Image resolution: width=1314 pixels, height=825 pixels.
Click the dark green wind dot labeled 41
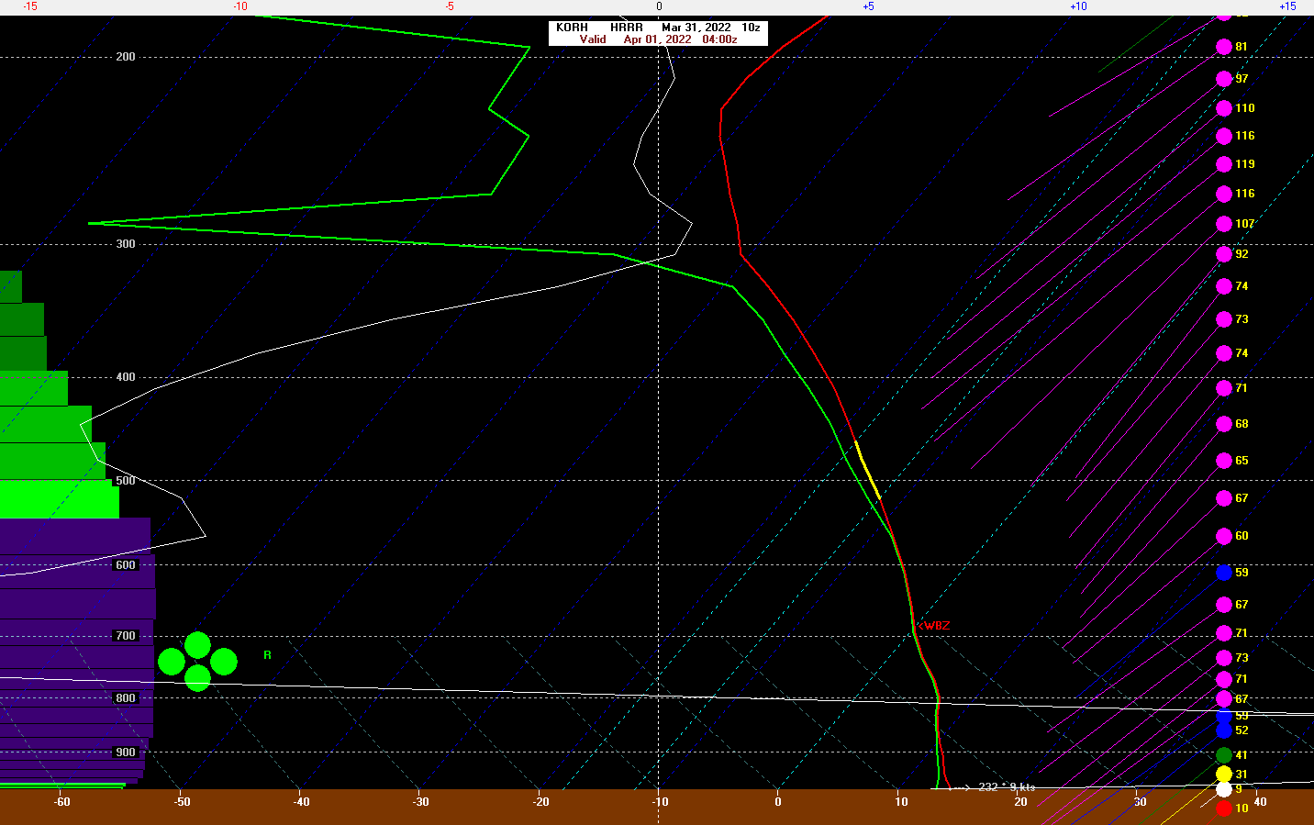pyautogui.click(x=1224, y=755)
